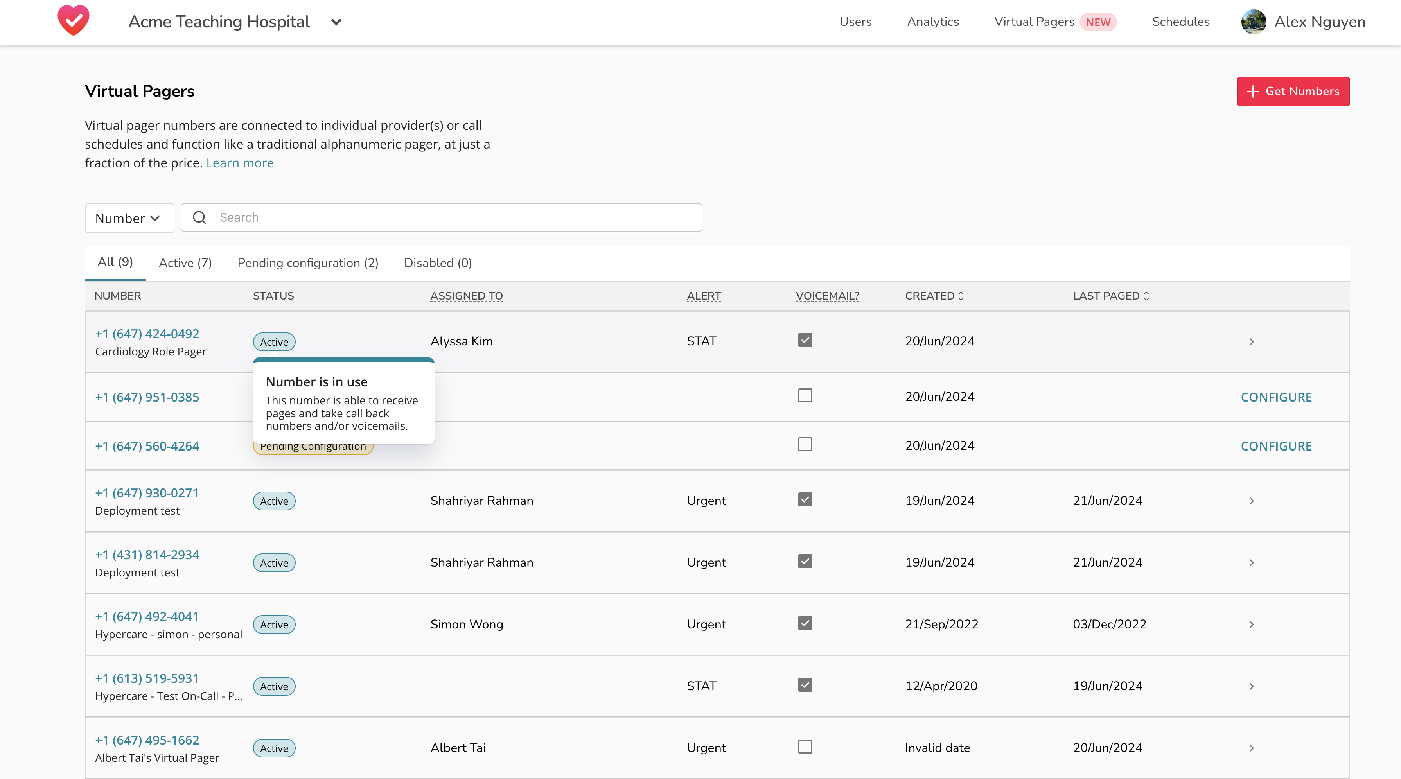Toggle voicemail checkbox for Simon Wong row
Viewport: 1401px width, 779px height.
tap(805, 623)
